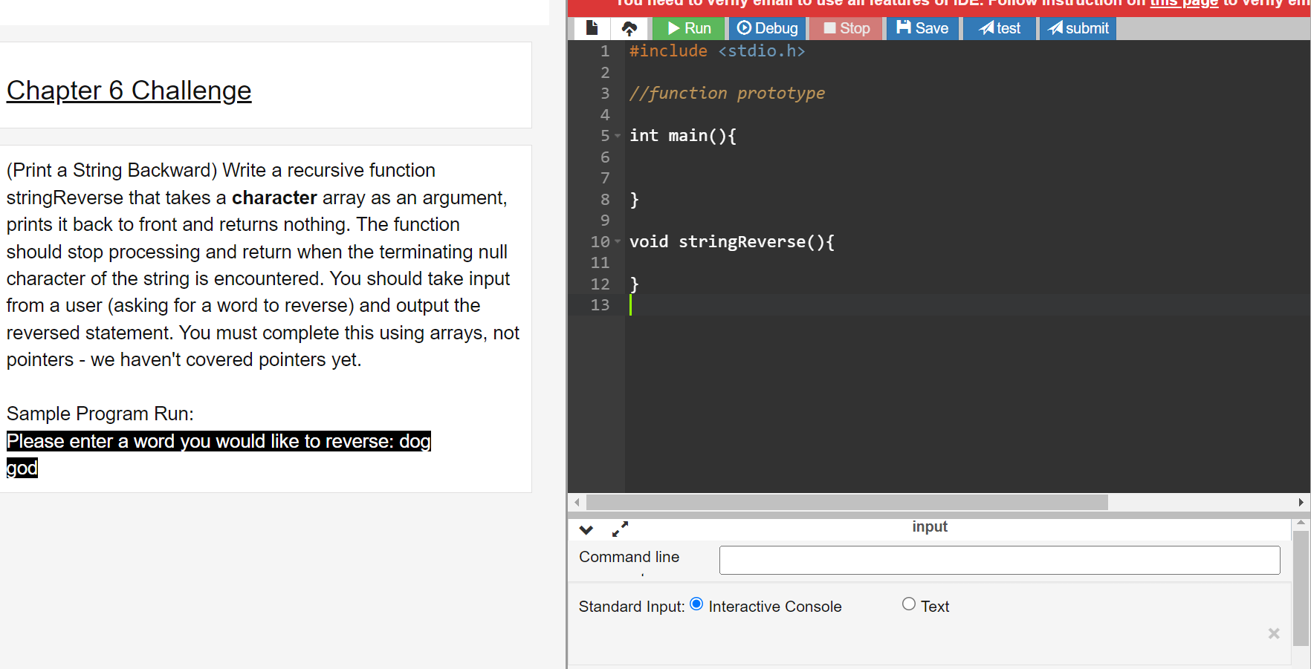
Task: Click the input panel header label
Action: tap(930, 526)
